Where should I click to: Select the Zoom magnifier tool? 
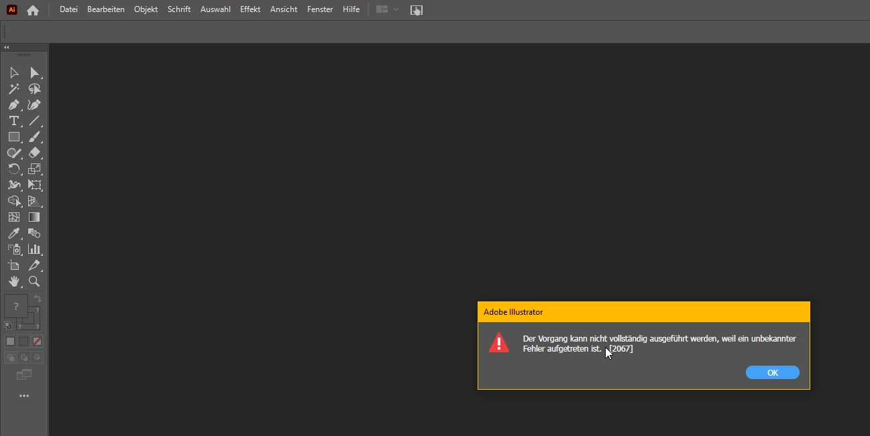[x=34, y=281]
